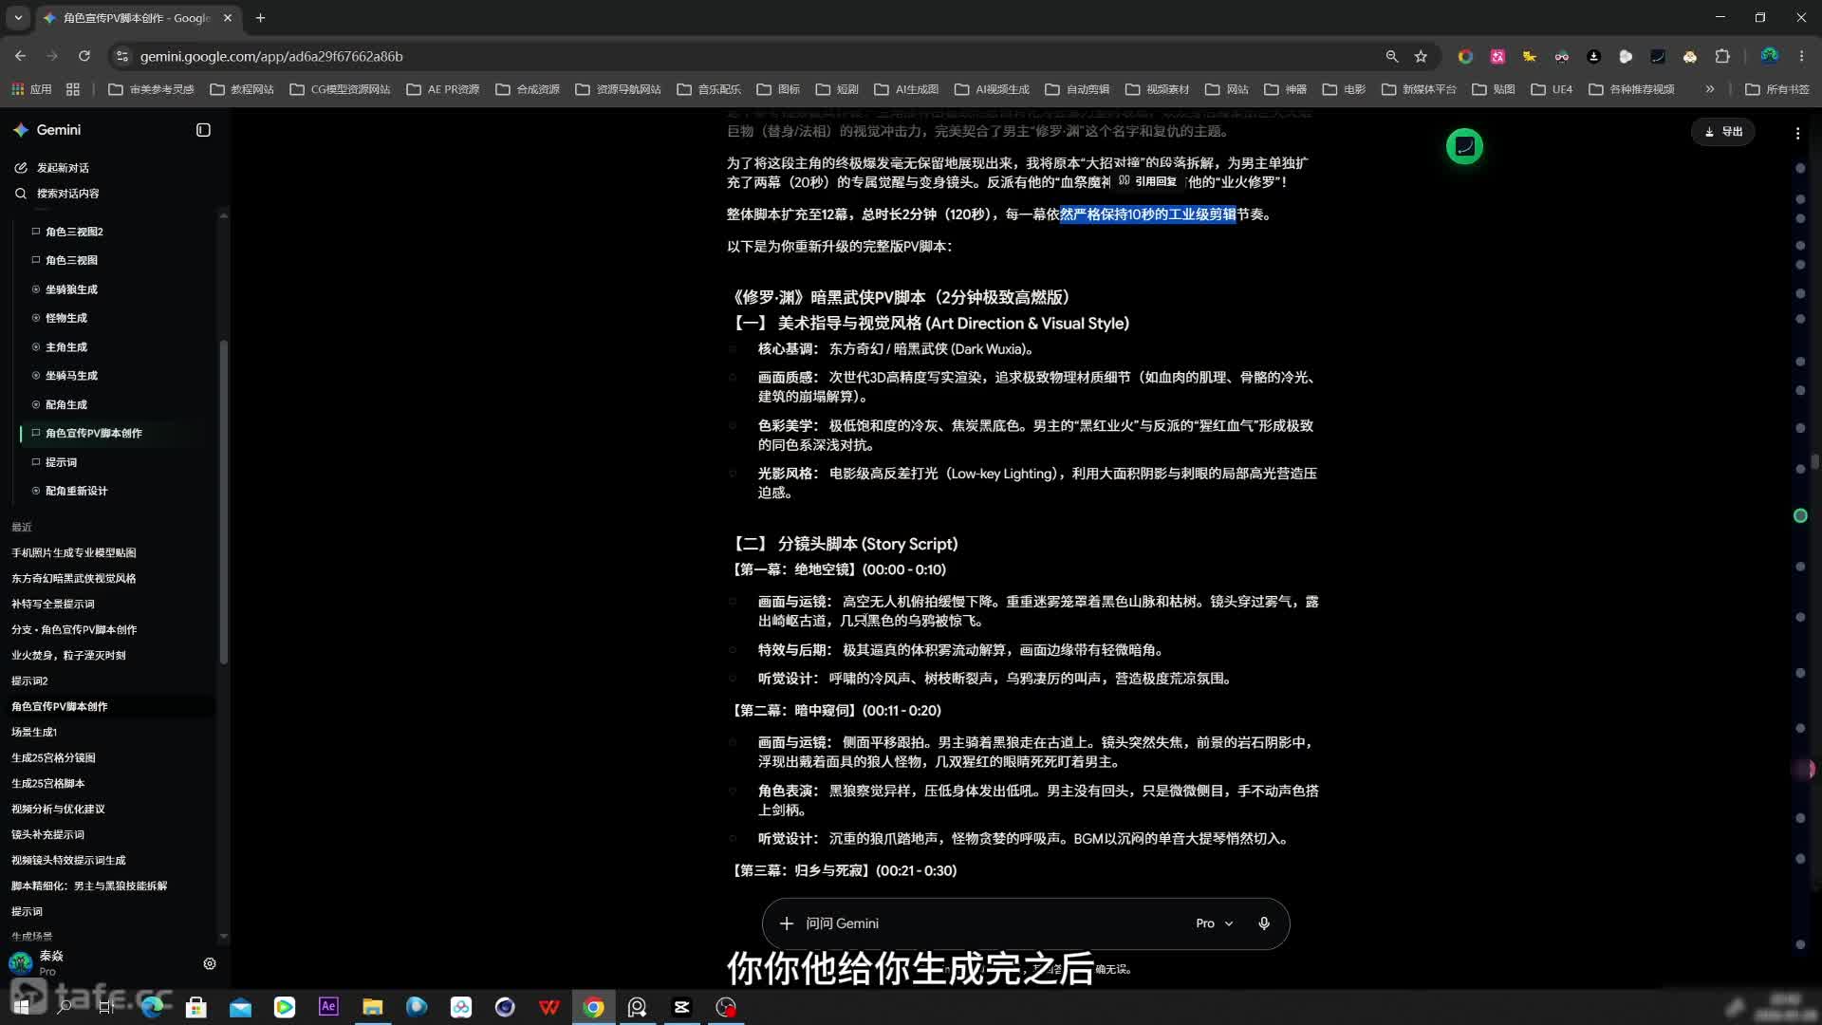Open the 教程网站 bookmark folder
1822x1025 pixels.
click(x=242, y=89)
